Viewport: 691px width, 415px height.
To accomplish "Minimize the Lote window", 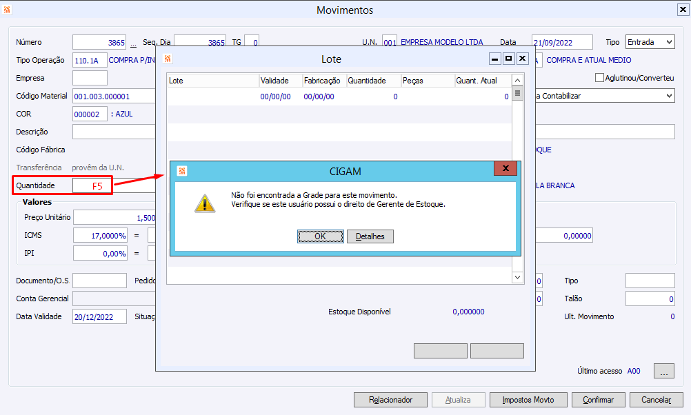I will pyautogui.click(x=495, y=59).
